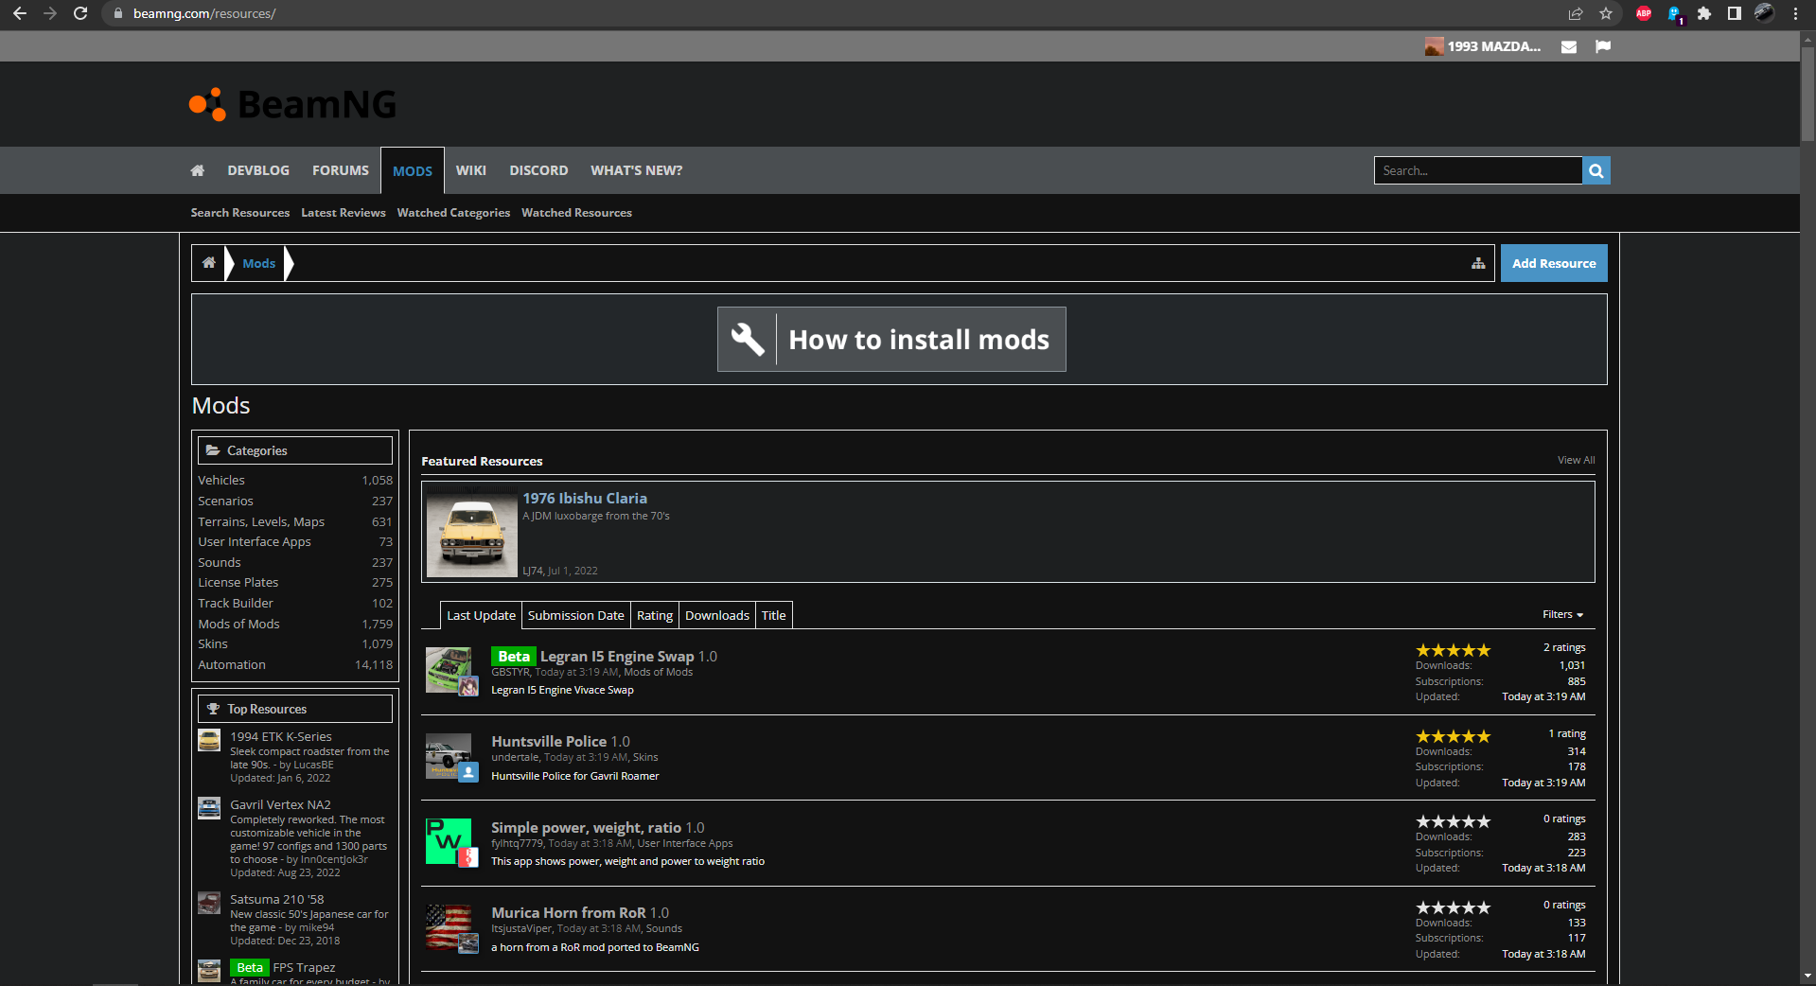Open the Terrains, Levels, Maps category
The height and width of the screenshot is (986, 1816).
pyautogui.click(x=261, y=522)
